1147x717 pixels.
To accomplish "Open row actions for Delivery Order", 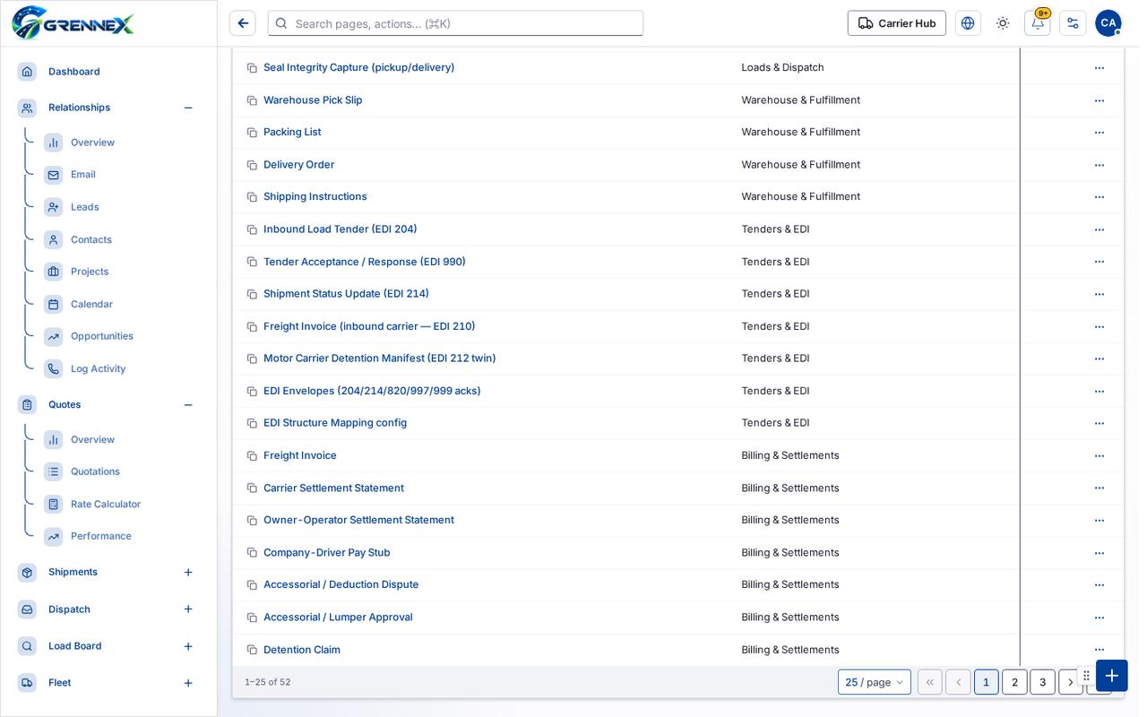I will [1100, 165].
